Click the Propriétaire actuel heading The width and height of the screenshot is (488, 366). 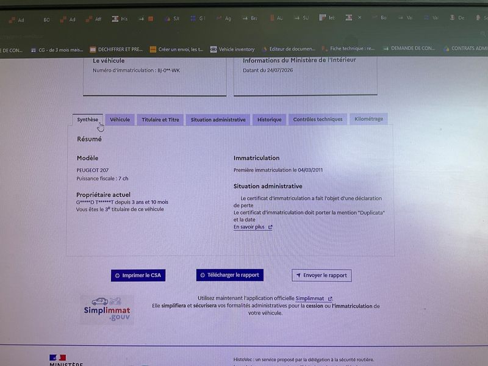tap(103, 195)
